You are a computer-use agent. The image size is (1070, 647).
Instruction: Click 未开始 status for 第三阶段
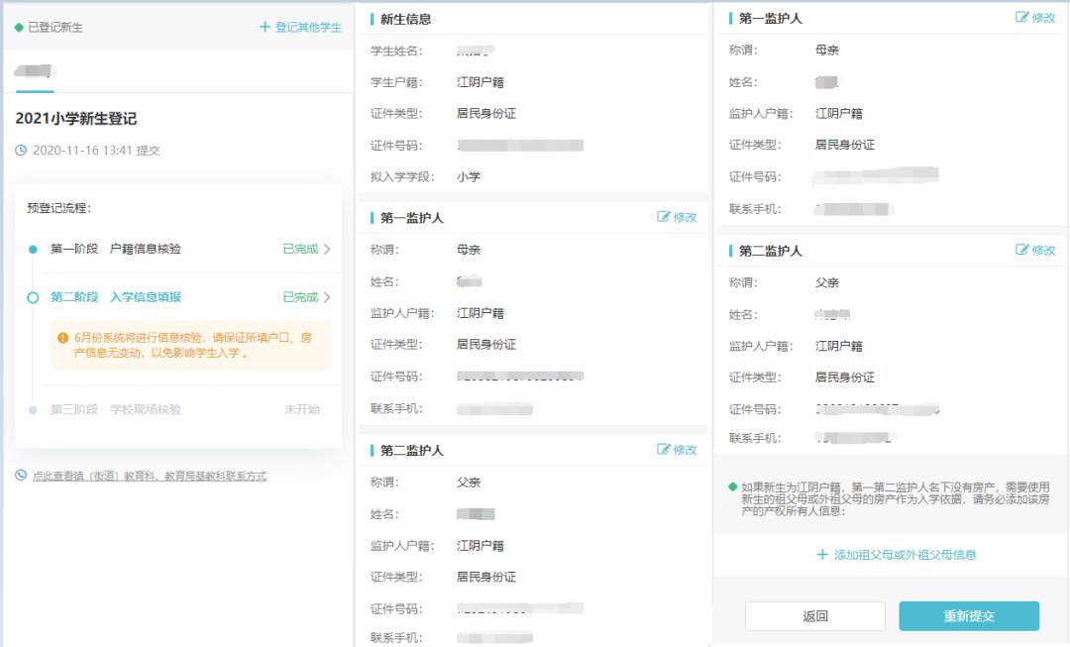302,409
